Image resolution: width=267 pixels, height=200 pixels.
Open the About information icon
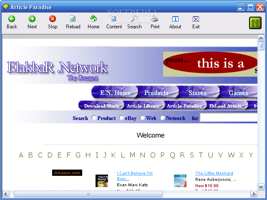(175, 19)
